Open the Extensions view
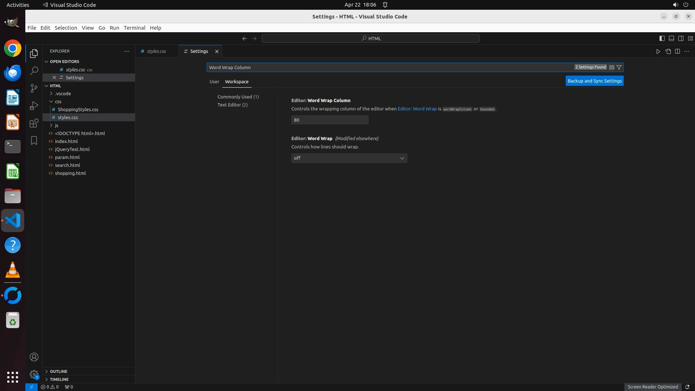This screenshot has height=391, width=695. (34, 123)
